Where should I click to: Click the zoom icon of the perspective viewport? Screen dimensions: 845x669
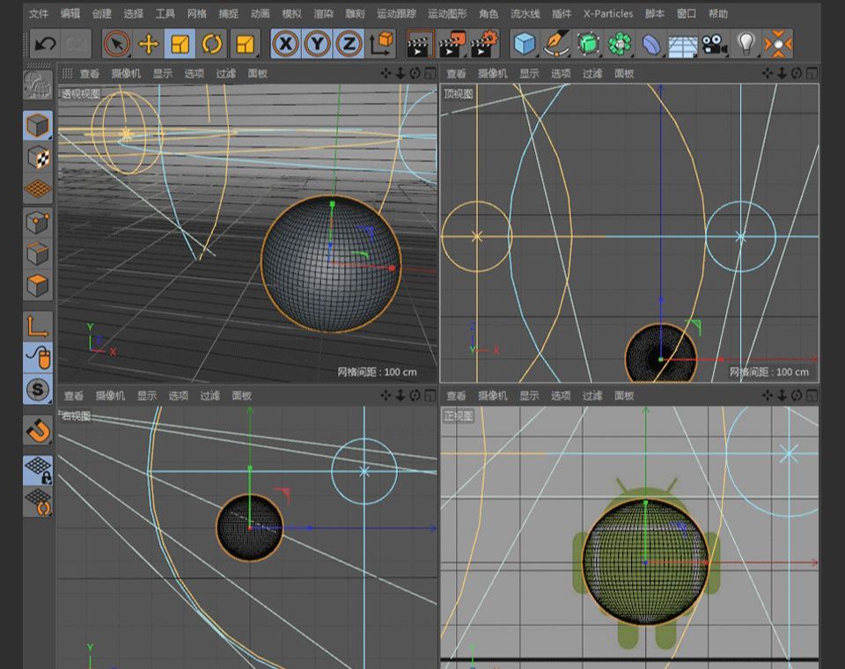point(400,73)
